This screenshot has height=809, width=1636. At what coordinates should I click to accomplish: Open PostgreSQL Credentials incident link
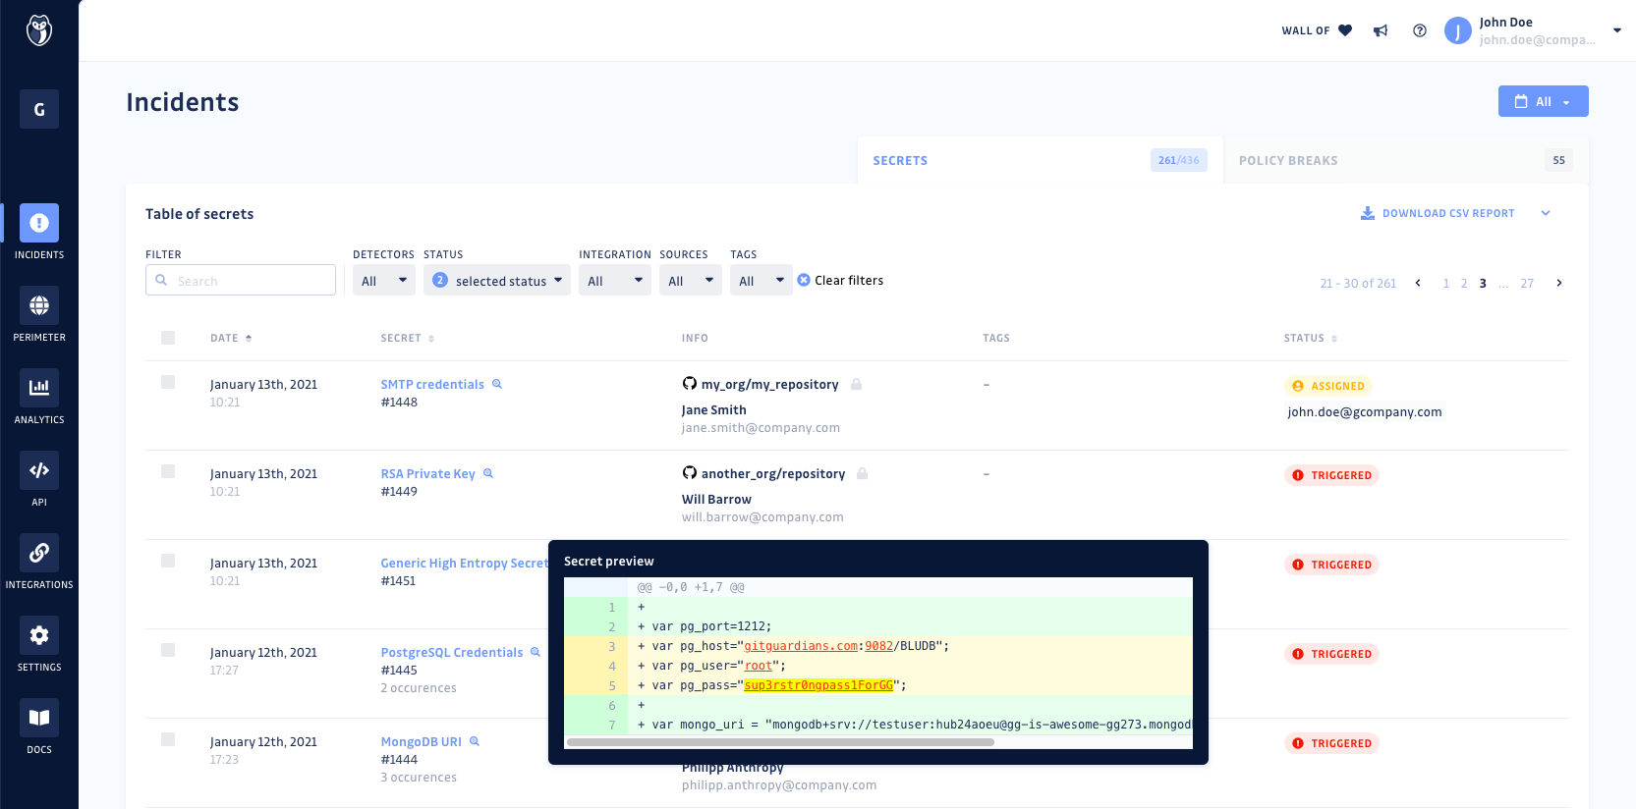[x=452, y=652]
